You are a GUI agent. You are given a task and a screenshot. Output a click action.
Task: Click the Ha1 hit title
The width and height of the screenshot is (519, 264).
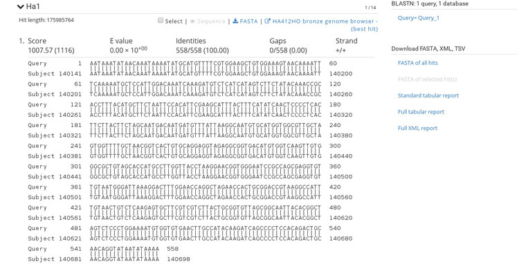33,6
